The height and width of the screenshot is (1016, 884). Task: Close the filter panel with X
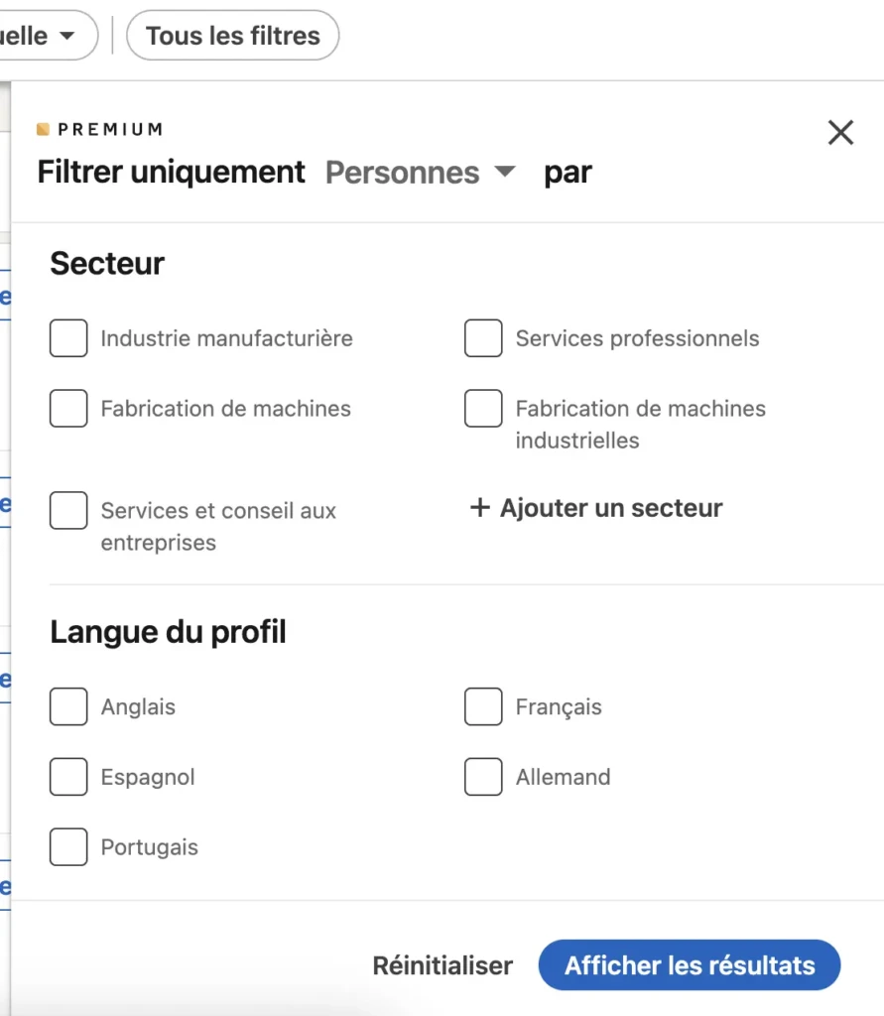[x=840, y=133]
